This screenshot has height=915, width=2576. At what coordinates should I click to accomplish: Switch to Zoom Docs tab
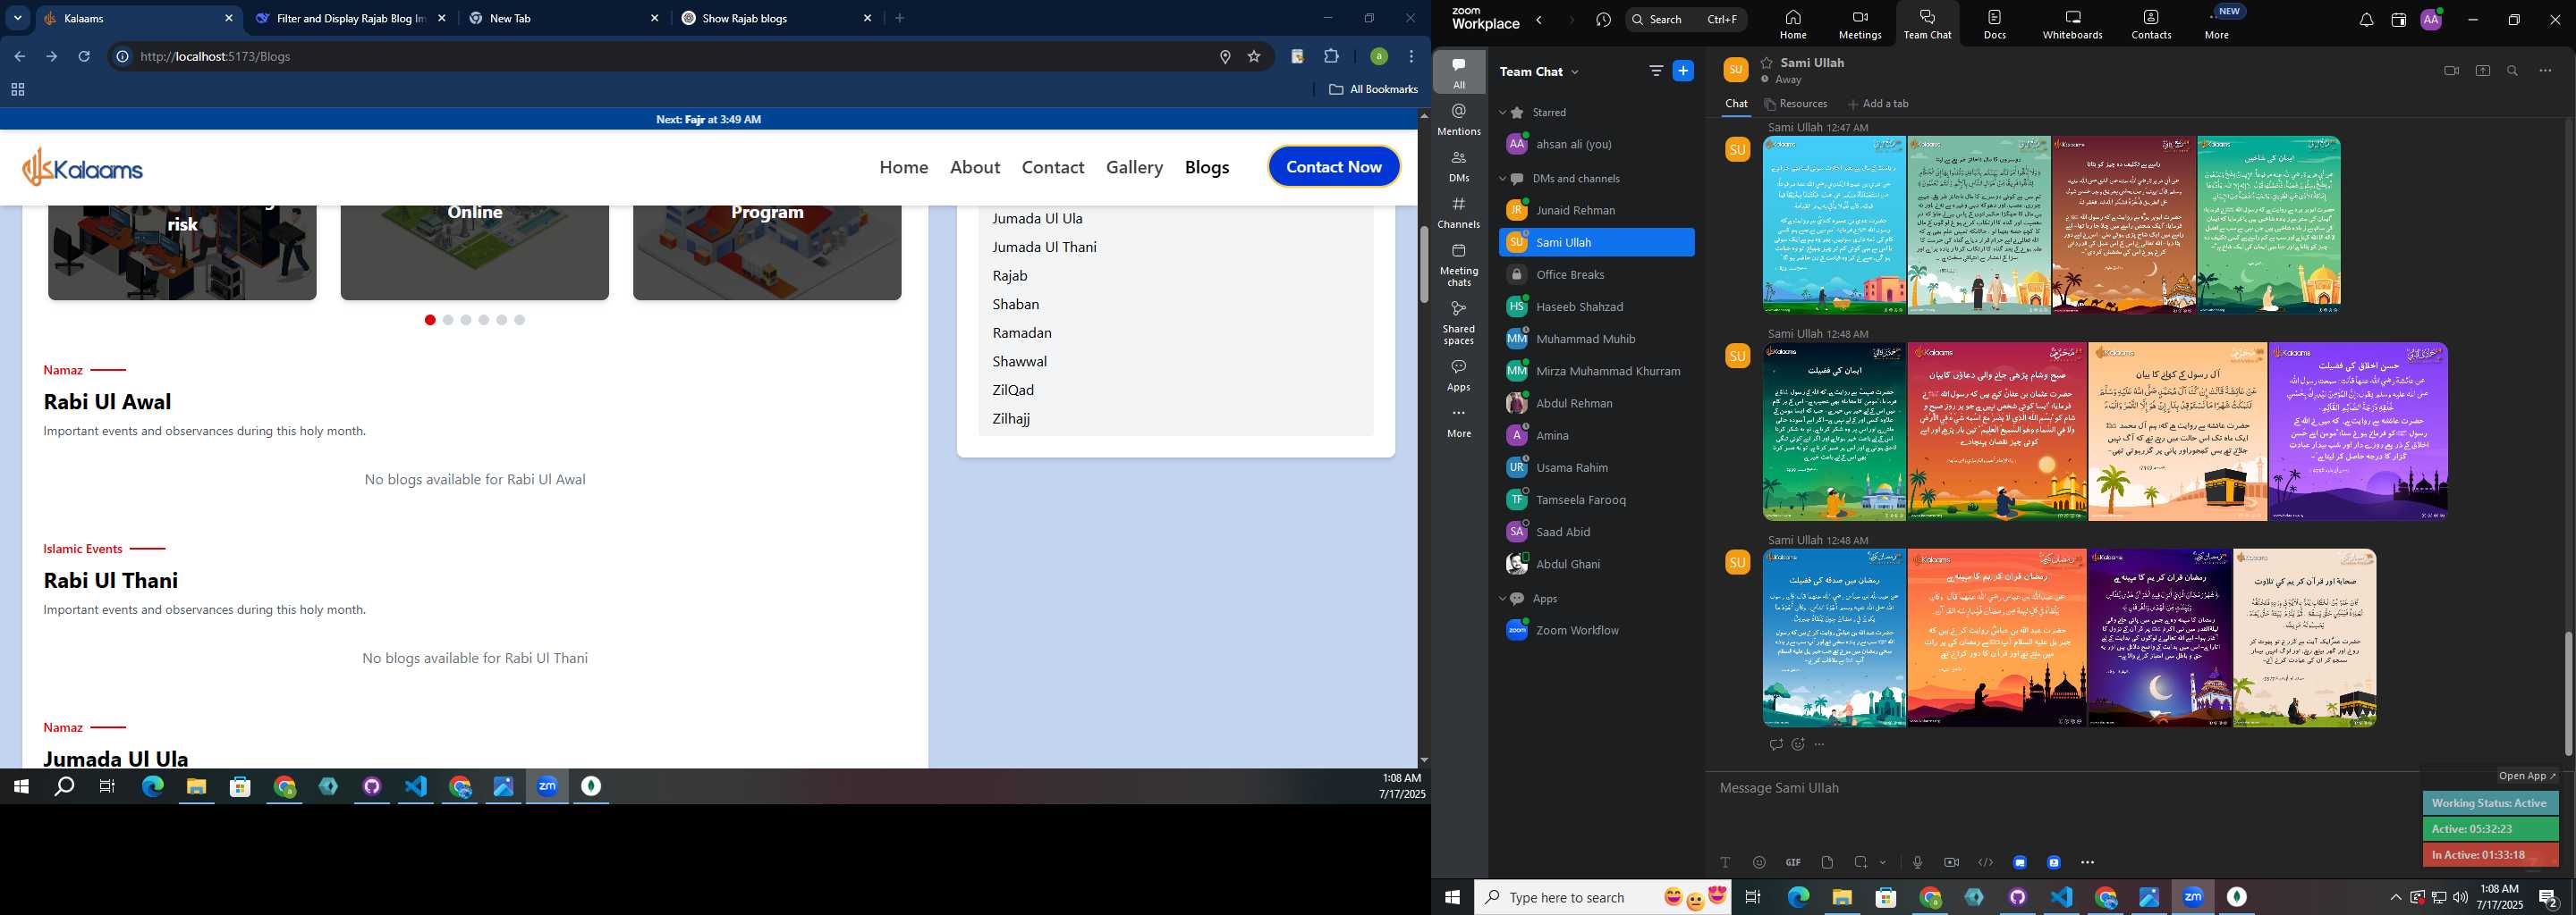pos(1995,24)
